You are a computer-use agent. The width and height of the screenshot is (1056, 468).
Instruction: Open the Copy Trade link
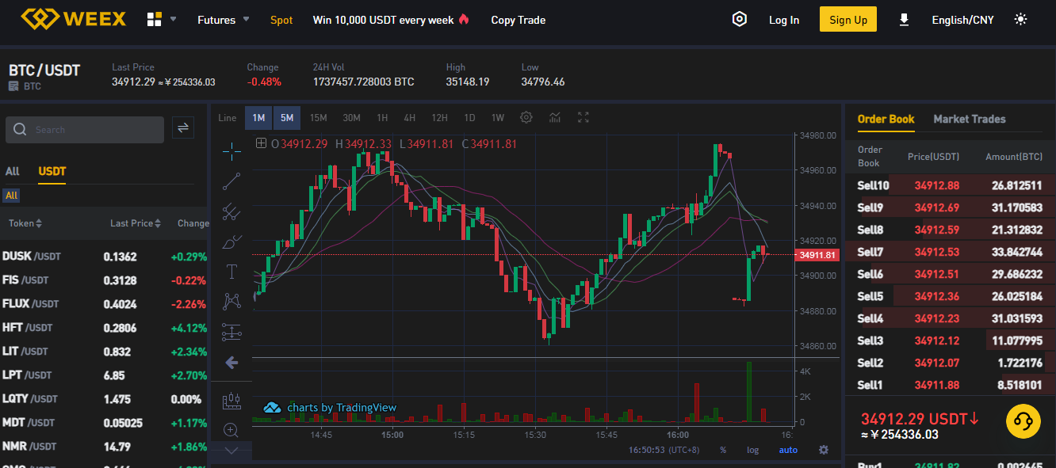(518, 20)
